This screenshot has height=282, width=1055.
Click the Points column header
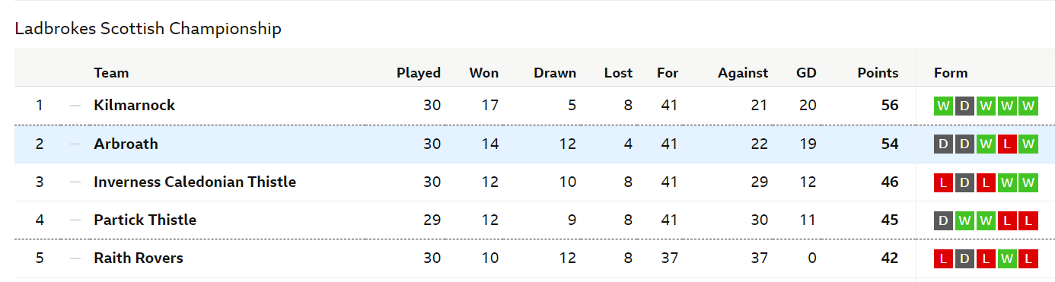point(878,73)
